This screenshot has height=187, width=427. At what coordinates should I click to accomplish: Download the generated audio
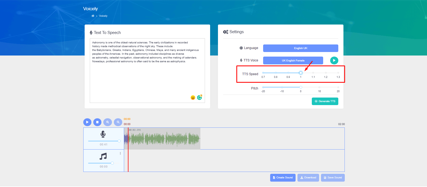tap(308, 178)
